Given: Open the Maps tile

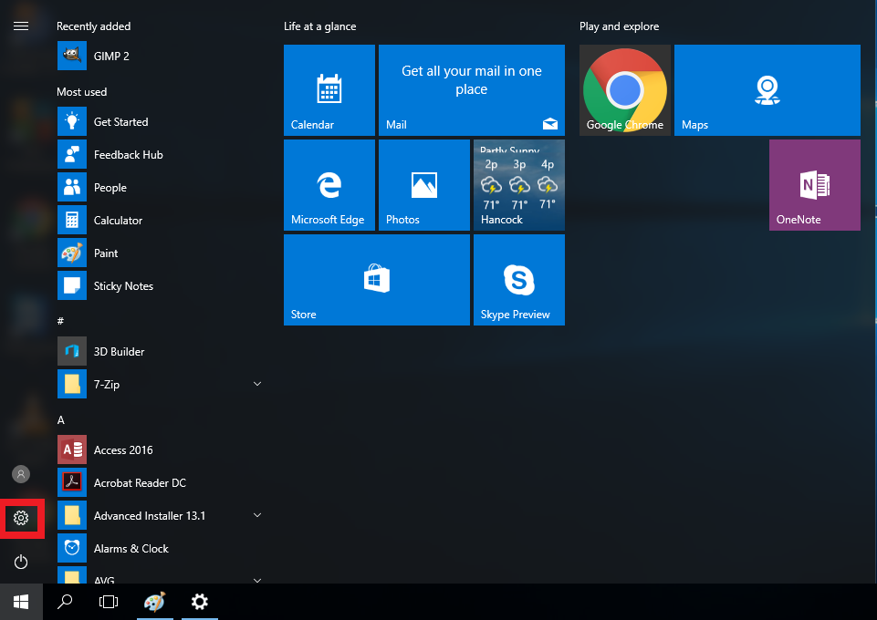Looking at the screenshot, I should tap(767, 90).
